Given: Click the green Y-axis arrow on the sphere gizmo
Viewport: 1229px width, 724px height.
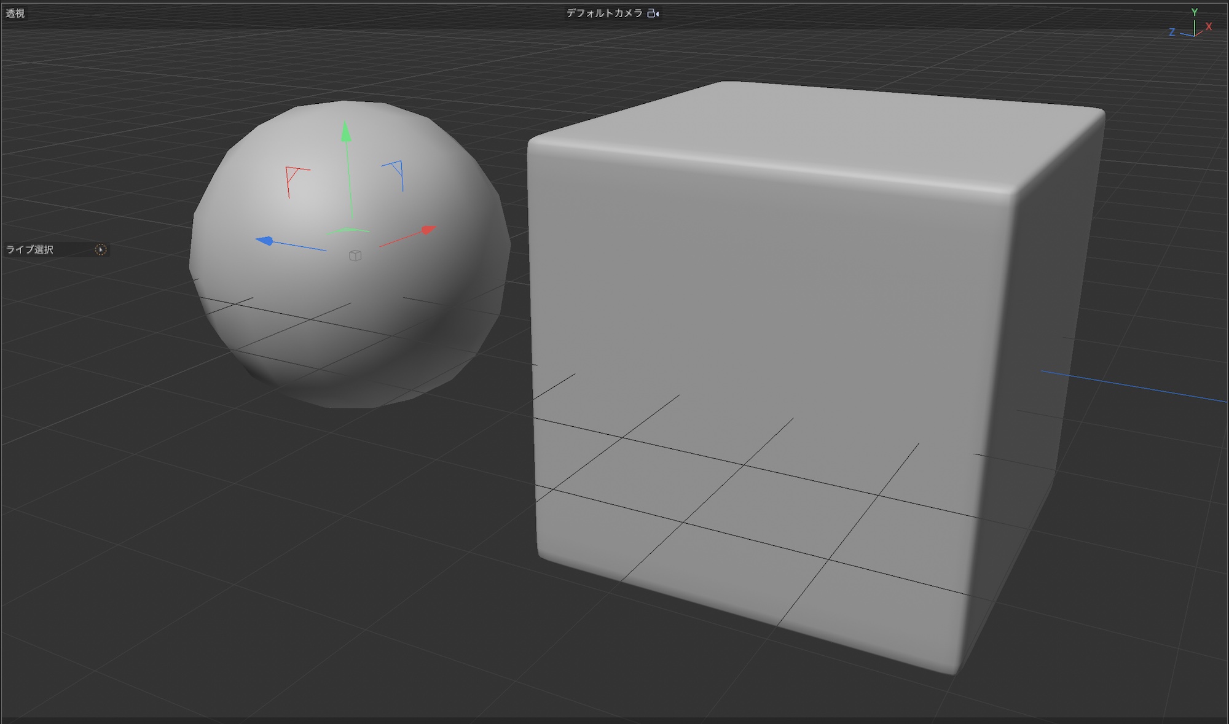Looking at the screenshot, I should tap(346, 131).
